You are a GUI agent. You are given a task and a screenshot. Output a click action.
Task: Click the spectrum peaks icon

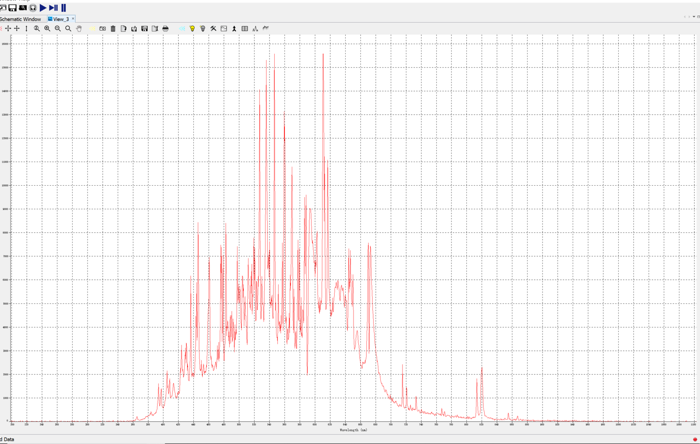pyautogui.click(x=255, y=28)
